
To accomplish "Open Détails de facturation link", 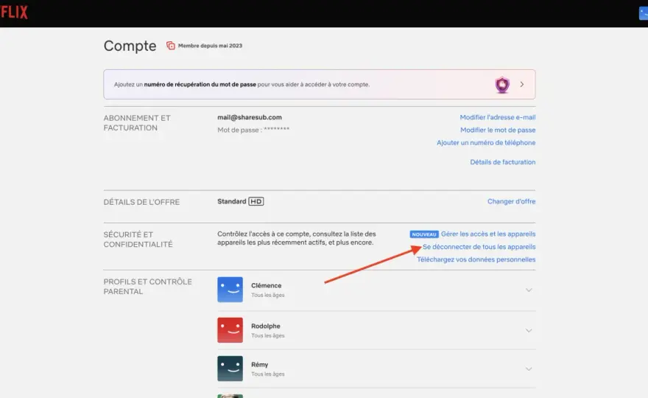I will coord(502,162).
